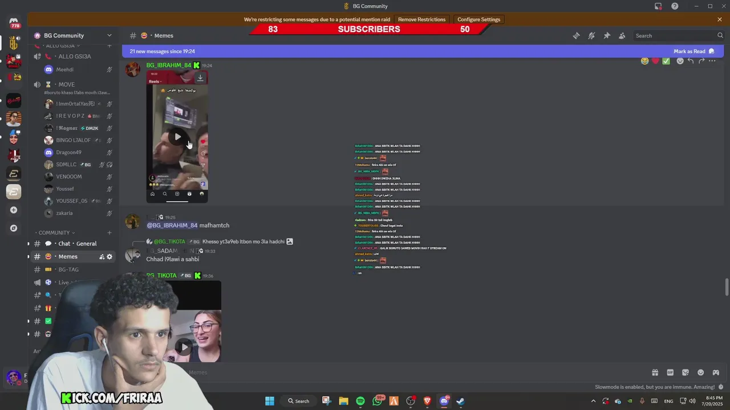Open Steam from the taskbar
The image size is (730, 410).
(x=460, y=401)
